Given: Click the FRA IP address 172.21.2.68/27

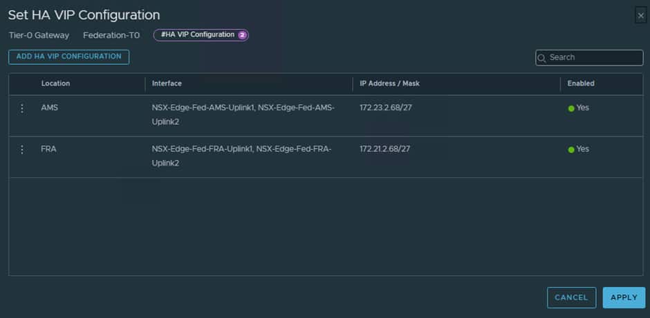Looking at the screenshot, I should [x=384, y=149].
